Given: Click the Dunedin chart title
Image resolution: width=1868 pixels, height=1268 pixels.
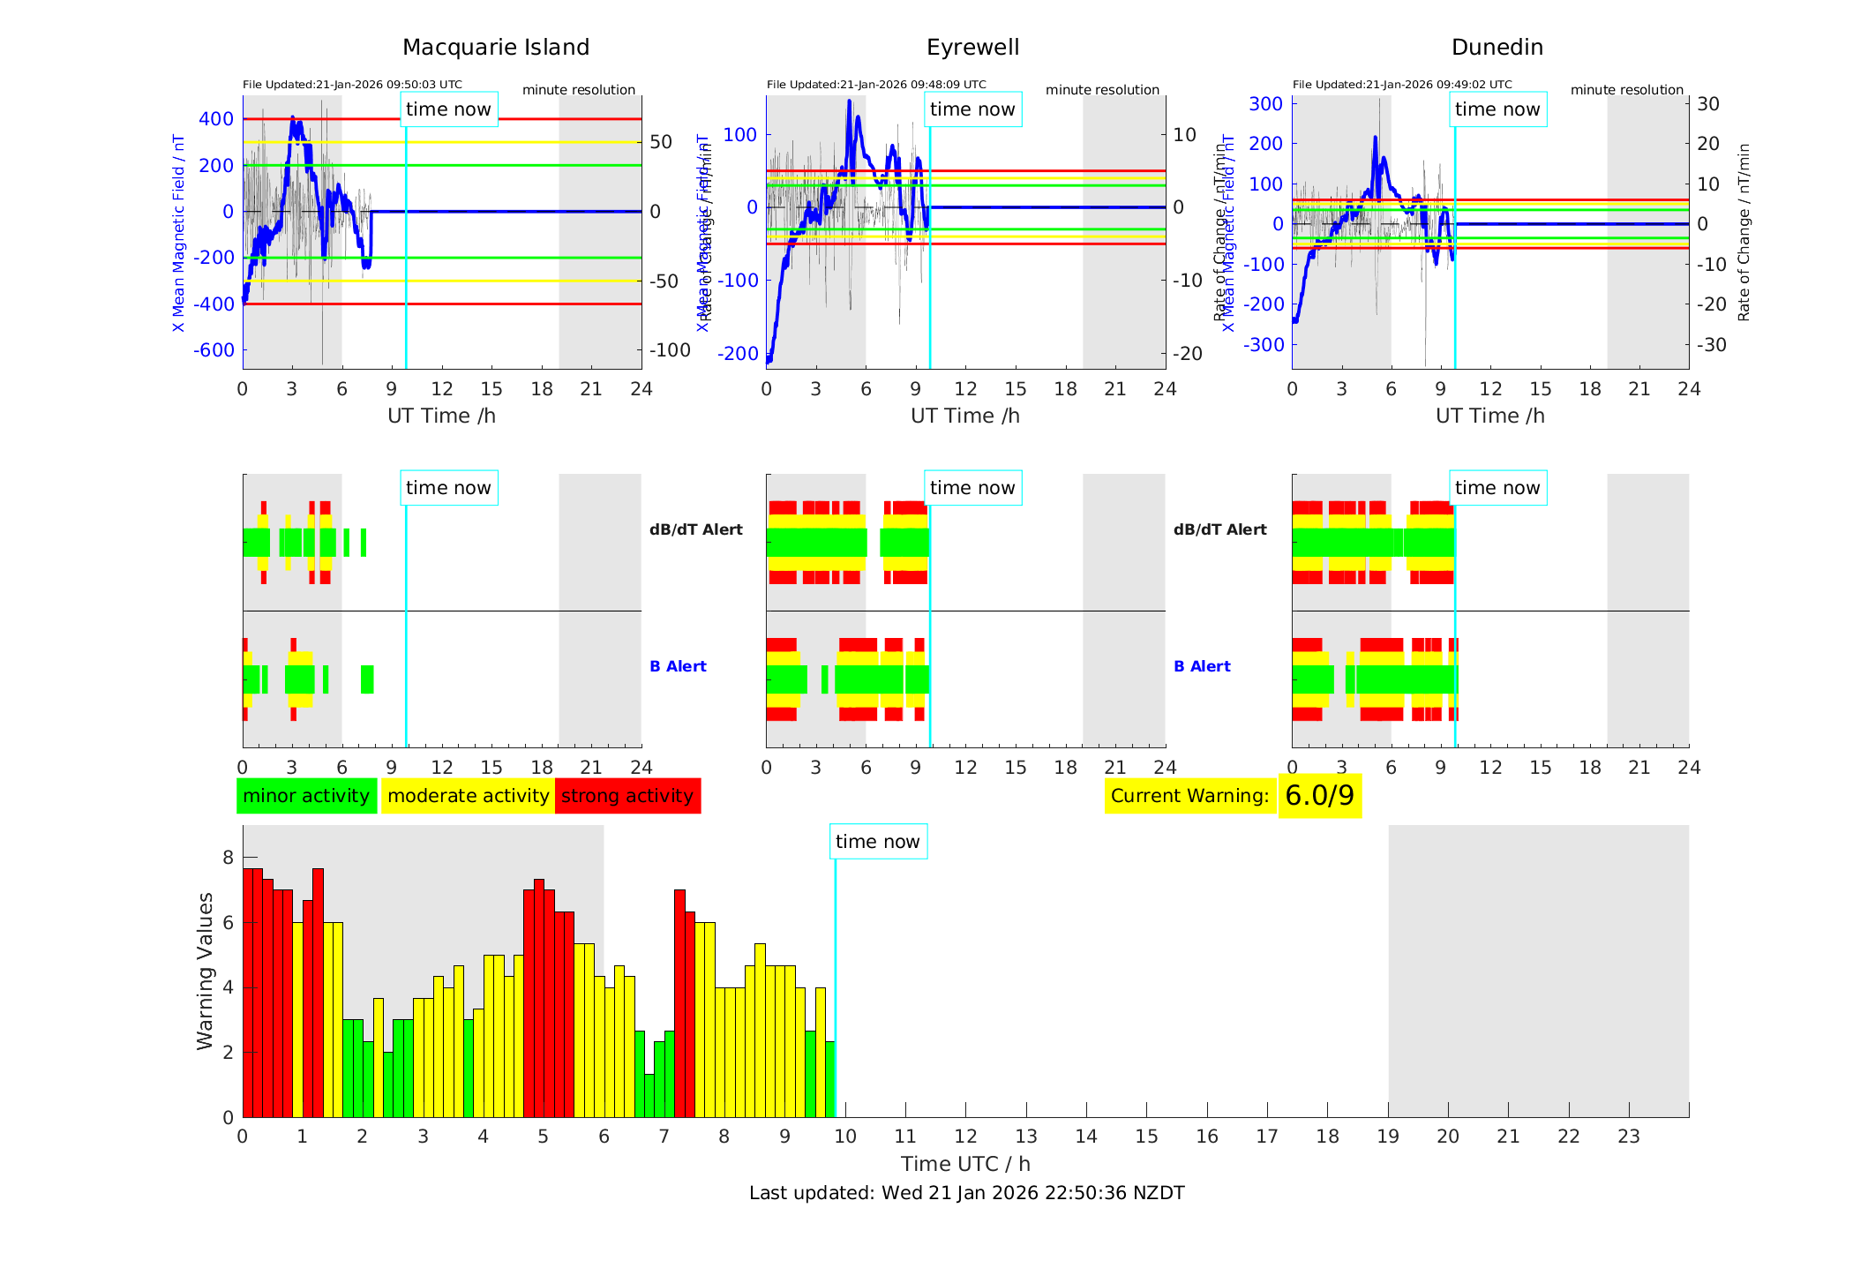Looking at the screenshot, I should (x=1497, y=48).
